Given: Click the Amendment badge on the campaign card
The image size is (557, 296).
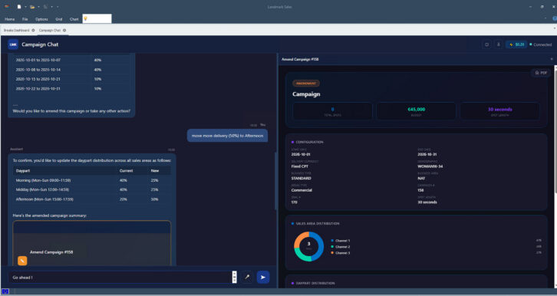Looking at the screenshot, I should coord(306,84).
